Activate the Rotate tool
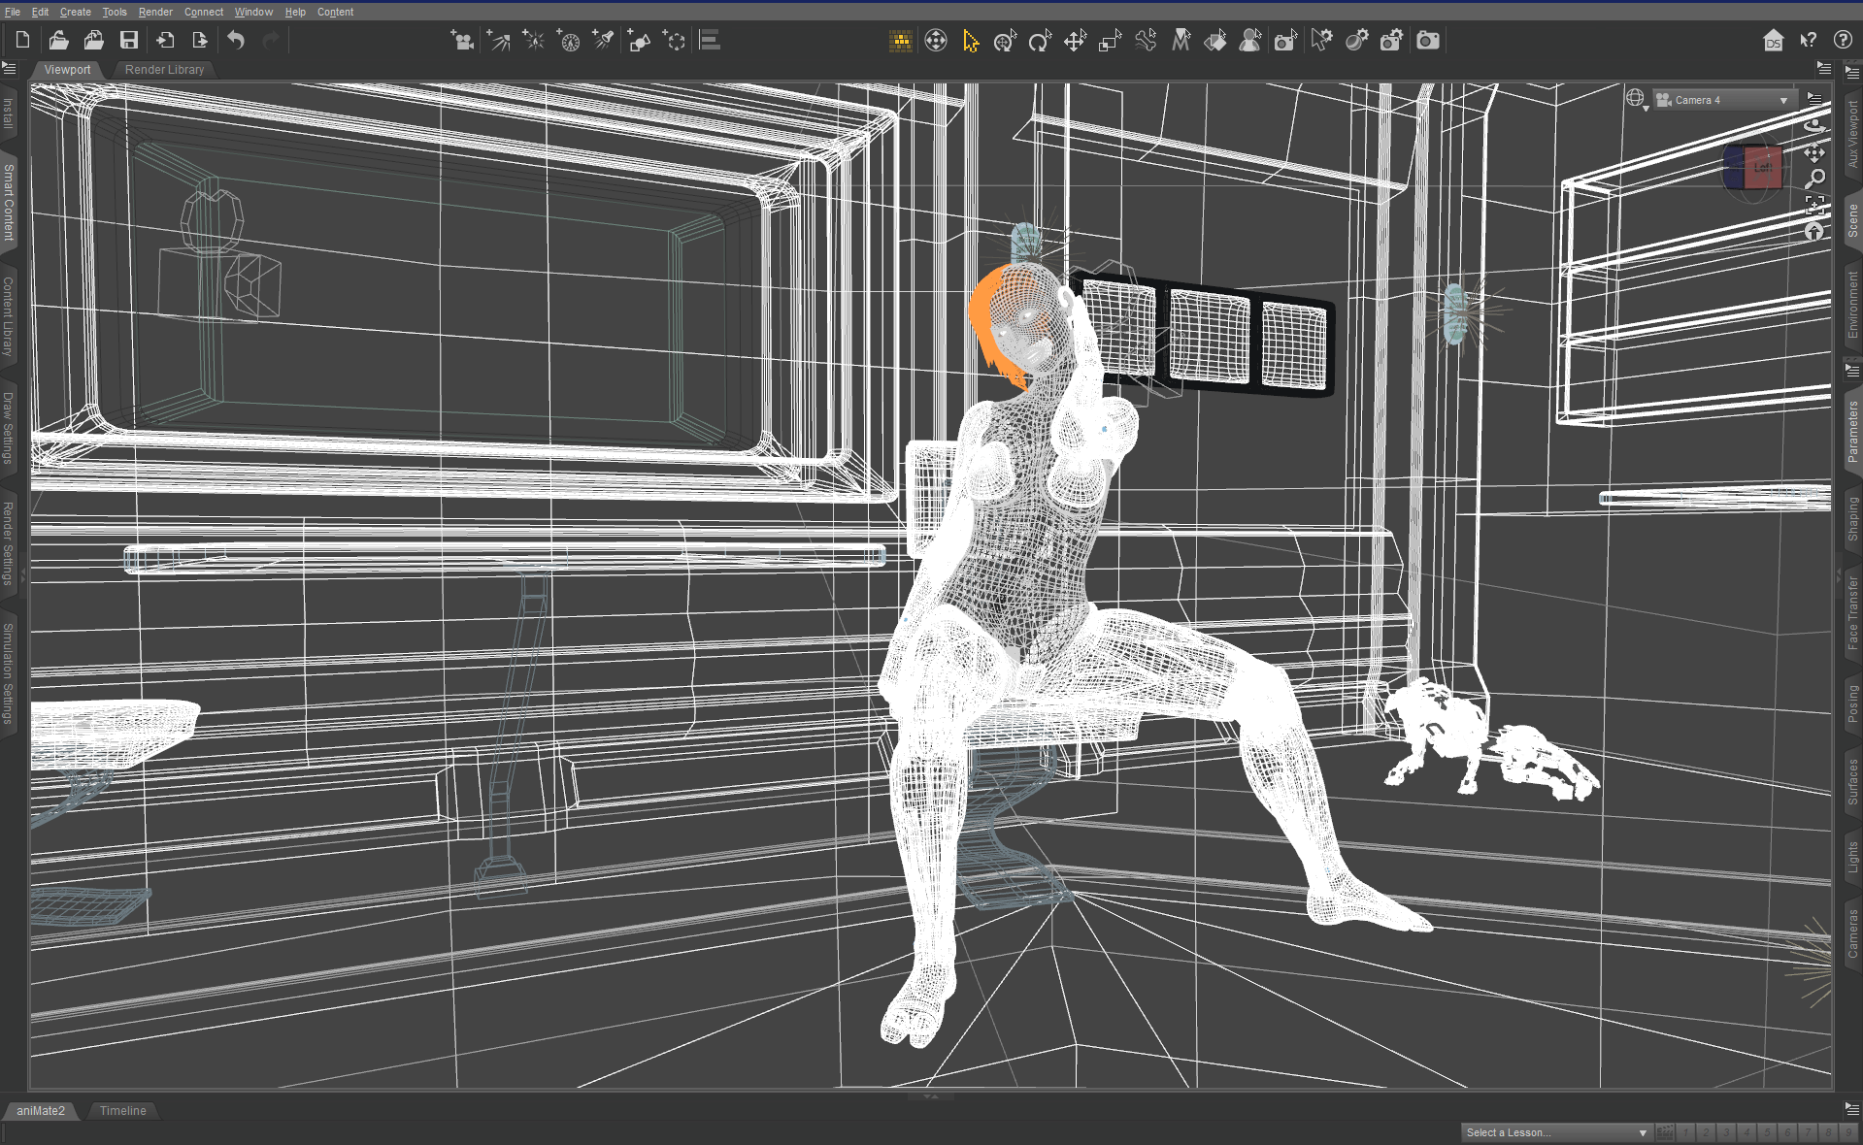 point(1040,41)
